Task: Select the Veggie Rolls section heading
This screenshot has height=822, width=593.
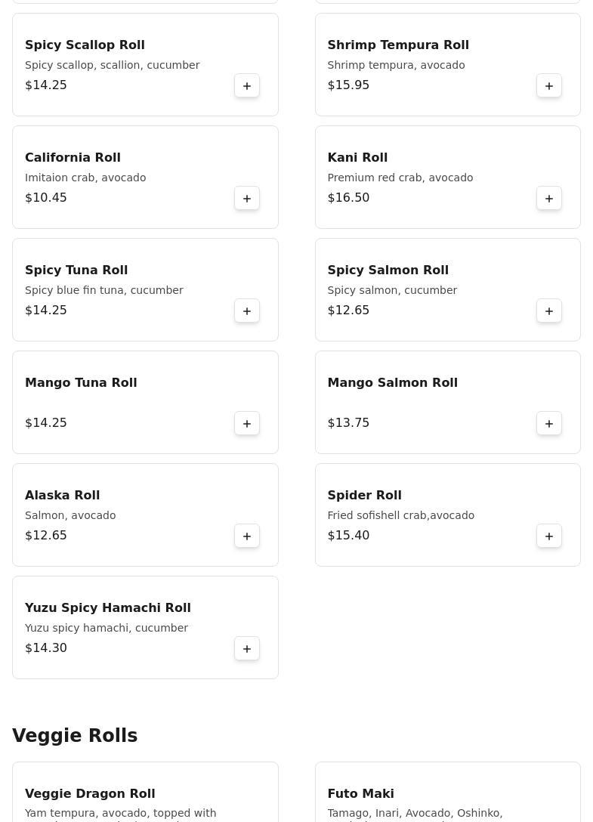Action: click(75, 736)
